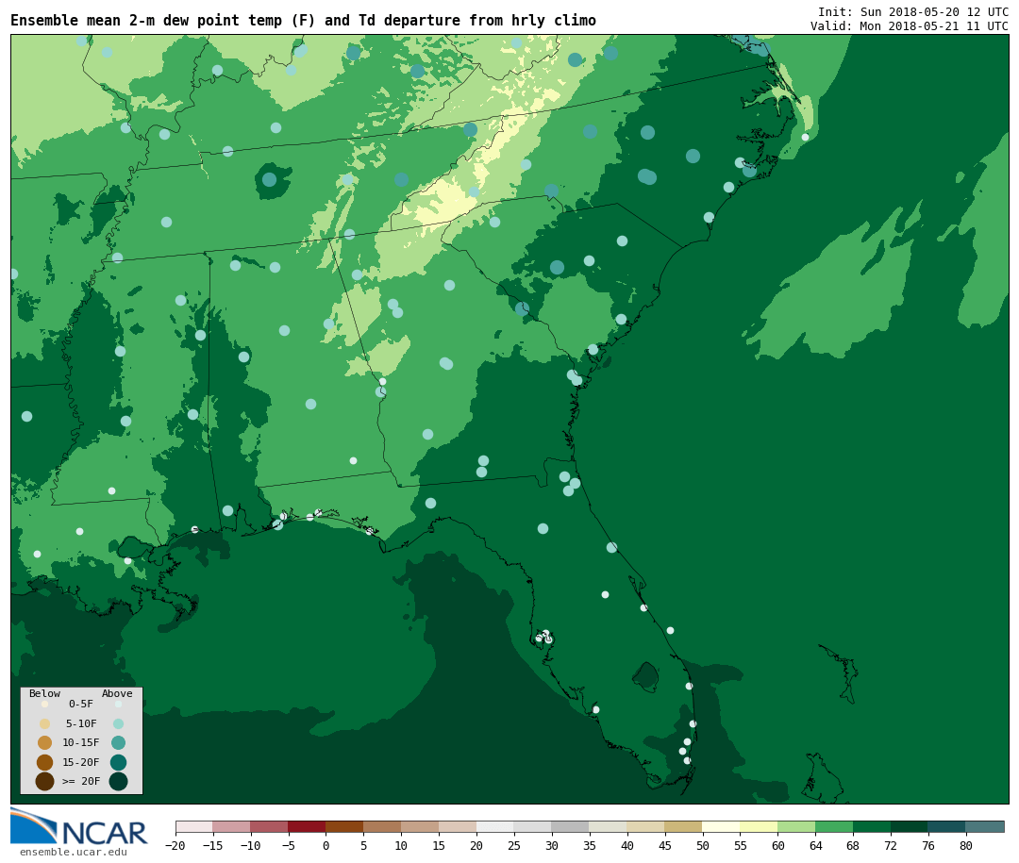The image size is (1019, 863).
Task: Choose the colorbar segment between 50 and 55
Action: click(x=722, y=826)
